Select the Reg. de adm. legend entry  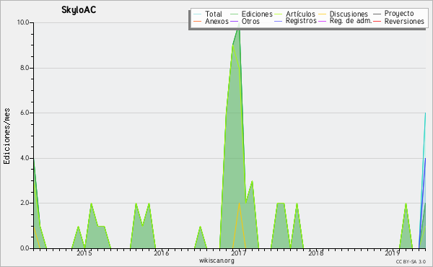(x=351, y=21)
